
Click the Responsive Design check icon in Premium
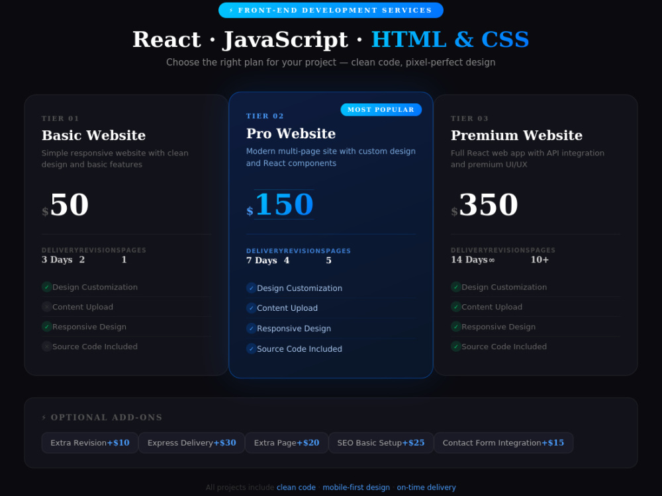click(456, 327)
